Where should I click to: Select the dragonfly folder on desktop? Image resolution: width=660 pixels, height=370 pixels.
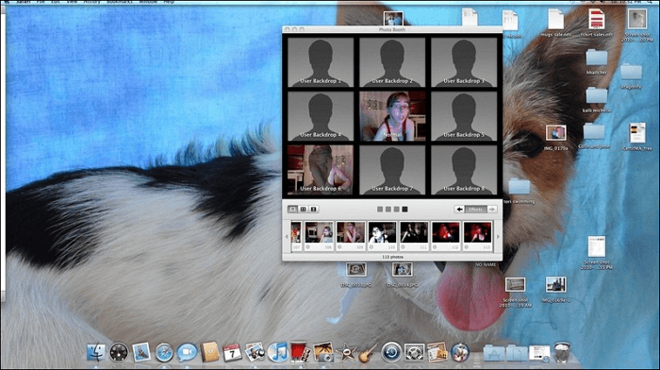pyautogui.click(x=631, y=76)
